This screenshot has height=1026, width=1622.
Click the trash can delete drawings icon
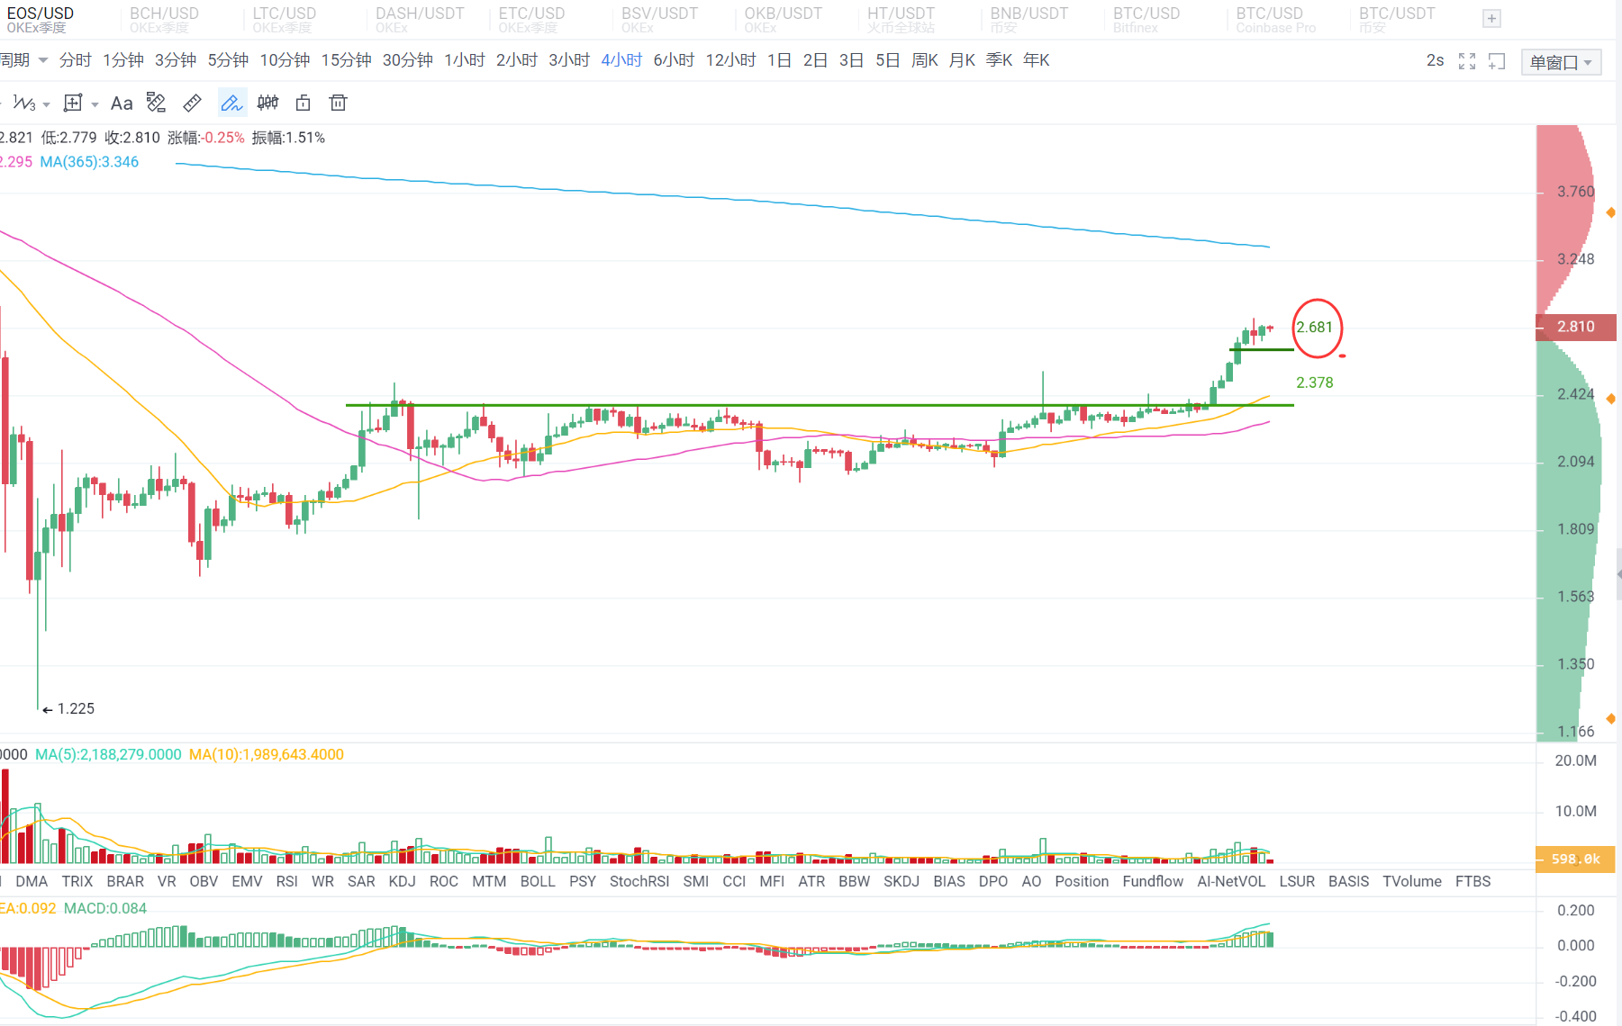click(x=338, y=103)
